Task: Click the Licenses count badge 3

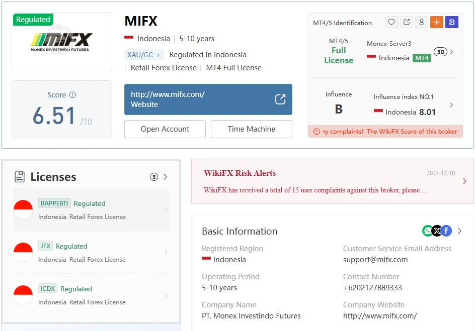Action: click(x=154, y=177)
